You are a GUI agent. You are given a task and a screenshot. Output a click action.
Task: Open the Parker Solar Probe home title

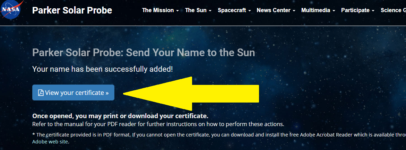click(72, 10)
